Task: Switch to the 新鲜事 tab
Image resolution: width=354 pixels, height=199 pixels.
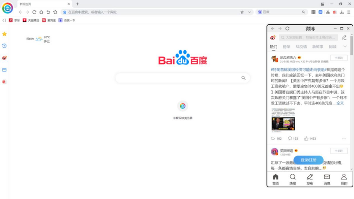Action: 318,46
